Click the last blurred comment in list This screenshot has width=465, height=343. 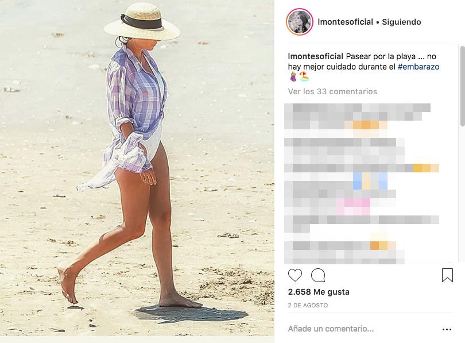344,253
